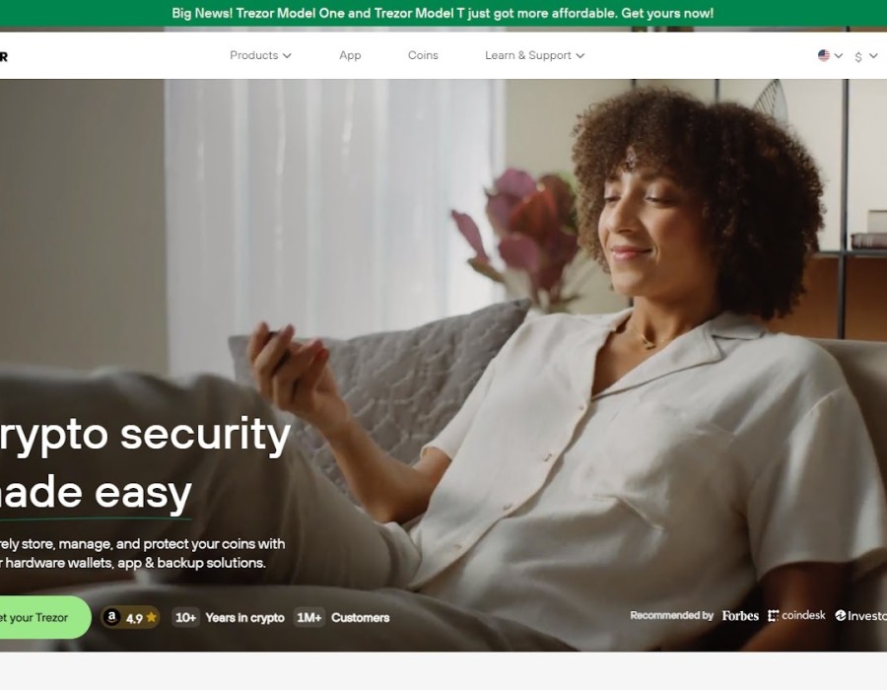Expand the Learn & Support menu
The image size is (887, 690).
(534, 55)
